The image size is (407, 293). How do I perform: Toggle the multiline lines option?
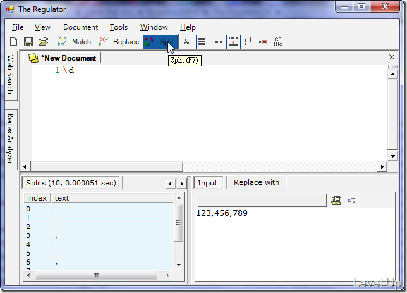pos(203,42)
